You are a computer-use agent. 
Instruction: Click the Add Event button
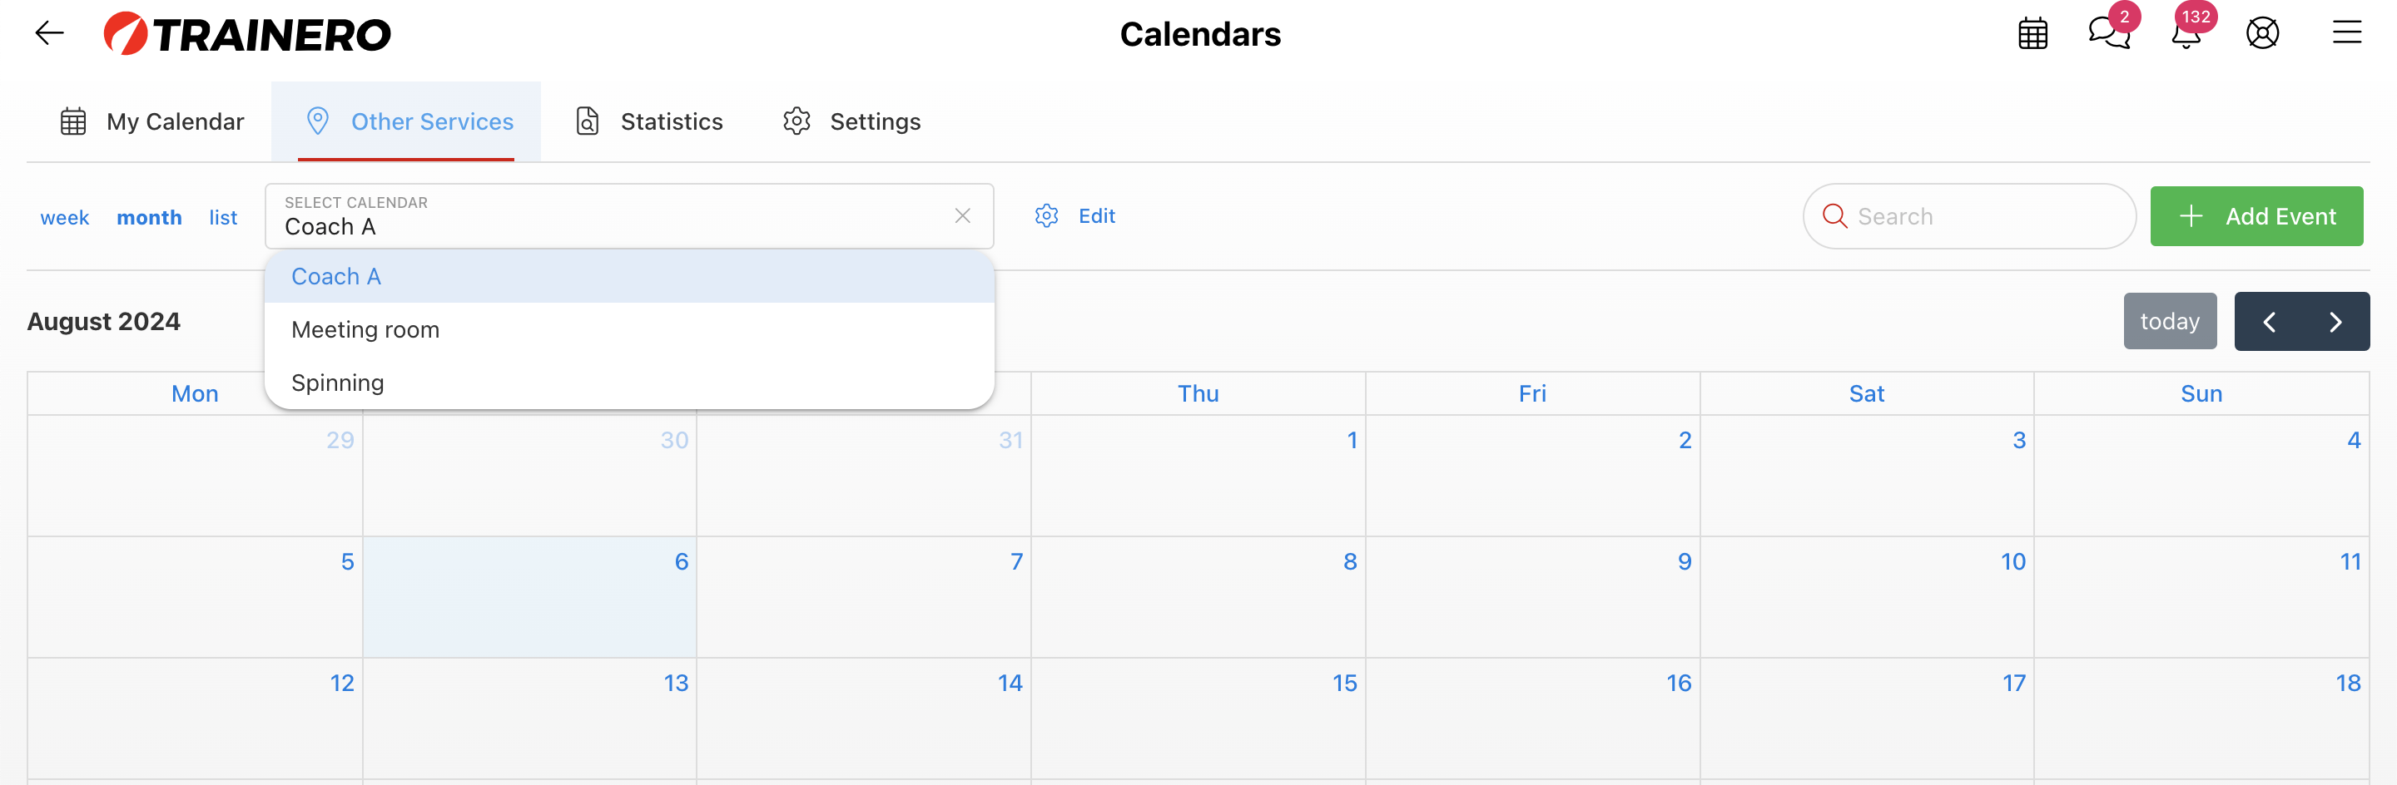click(x=2256, y=217)
